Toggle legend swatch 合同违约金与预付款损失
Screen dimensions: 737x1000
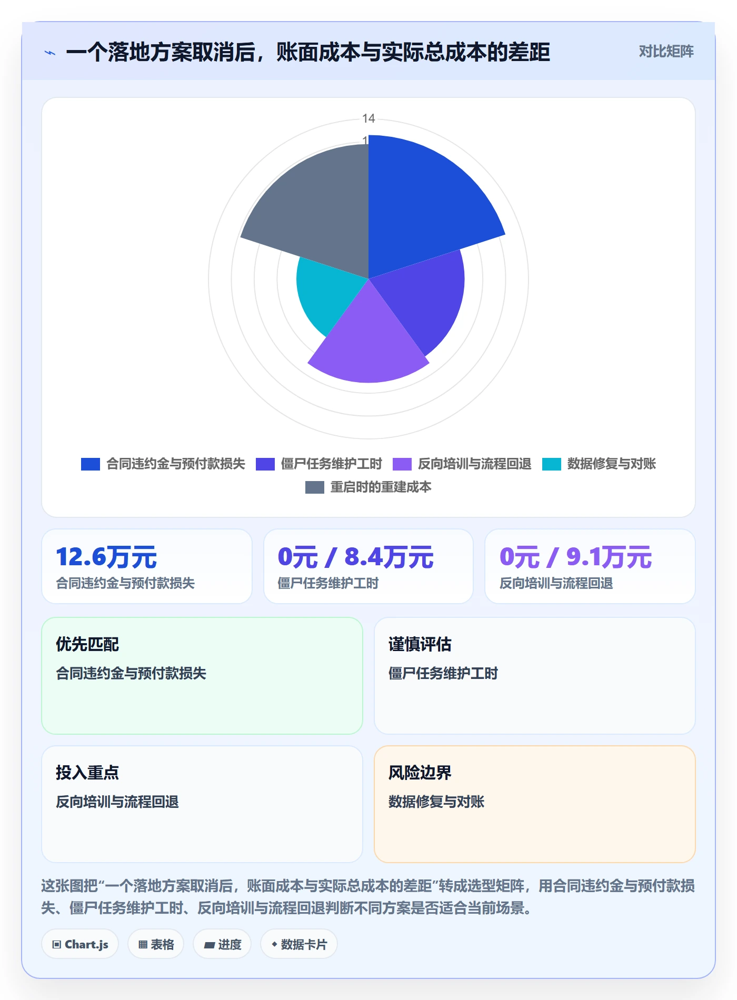[x=91, y=464]
